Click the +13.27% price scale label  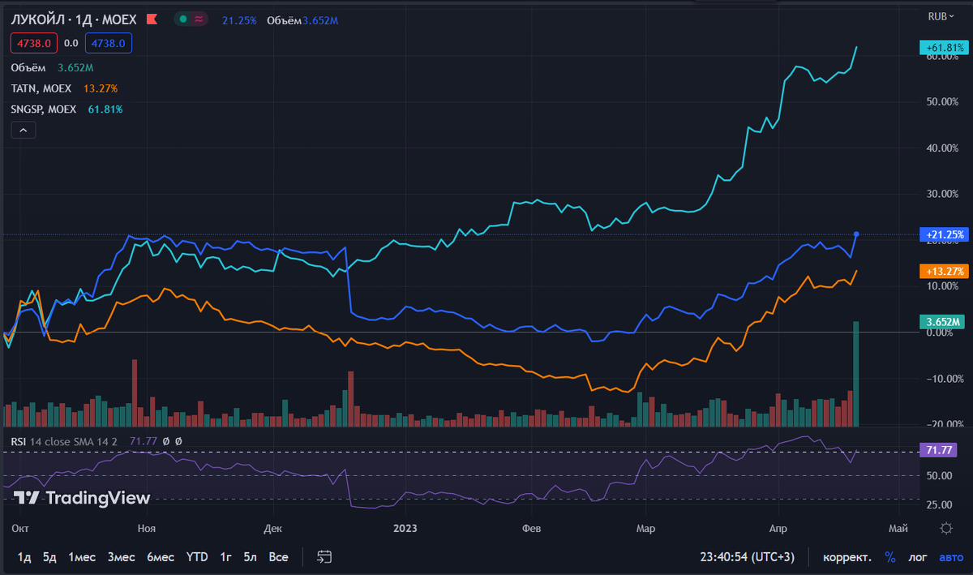click(x=942, y=272)
